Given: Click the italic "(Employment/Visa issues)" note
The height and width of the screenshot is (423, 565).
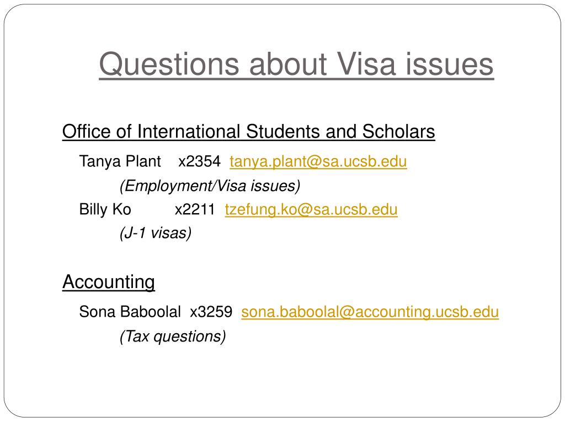Looking at the screenshot, I should [x=210, y=186].
